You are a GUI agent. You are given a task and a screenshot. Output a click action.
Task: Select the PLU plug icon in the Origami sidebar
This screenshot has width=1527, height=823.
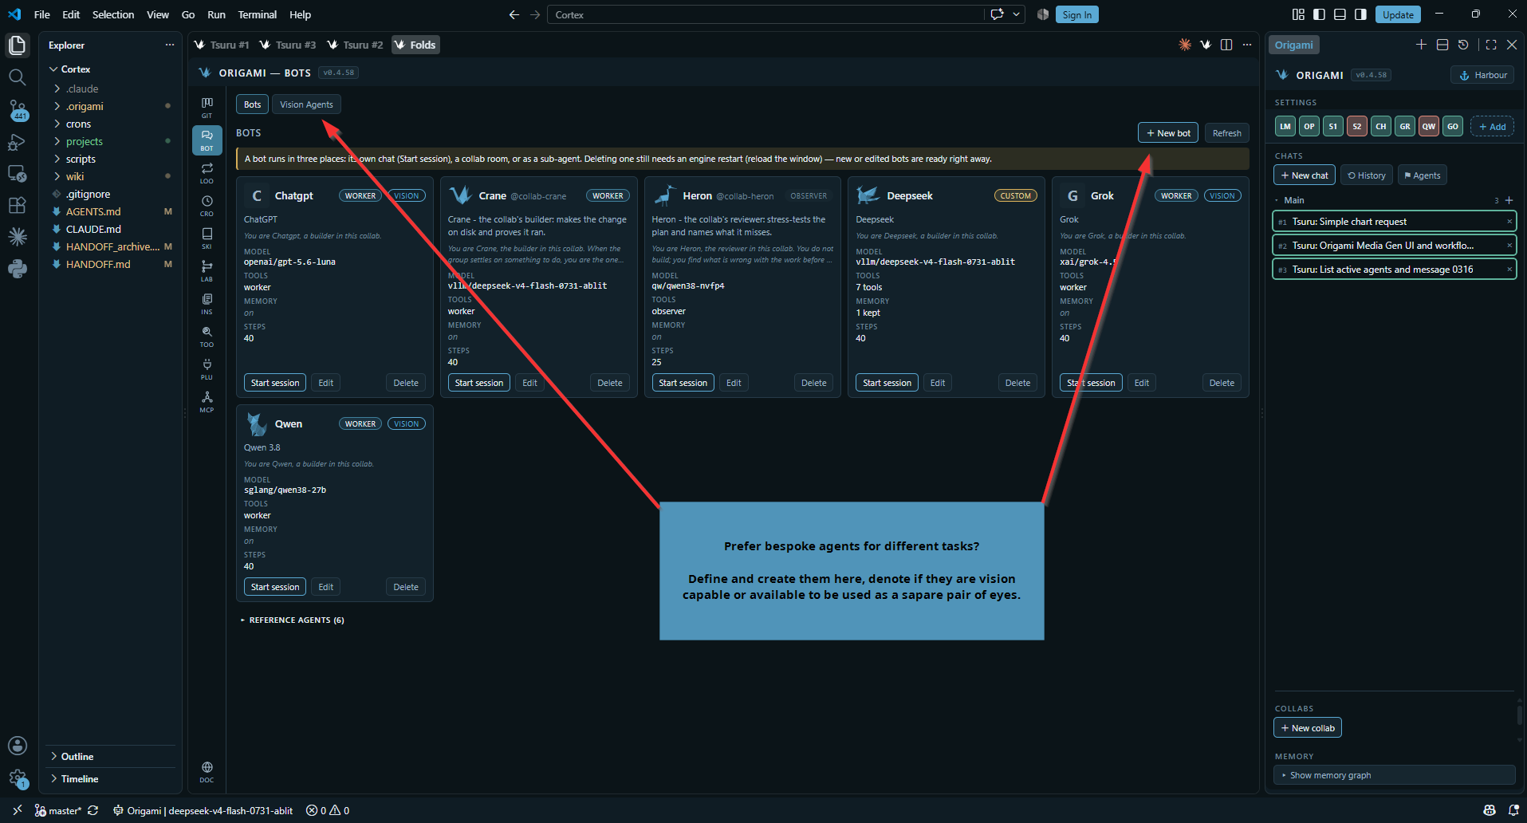[x=207, y=368]
